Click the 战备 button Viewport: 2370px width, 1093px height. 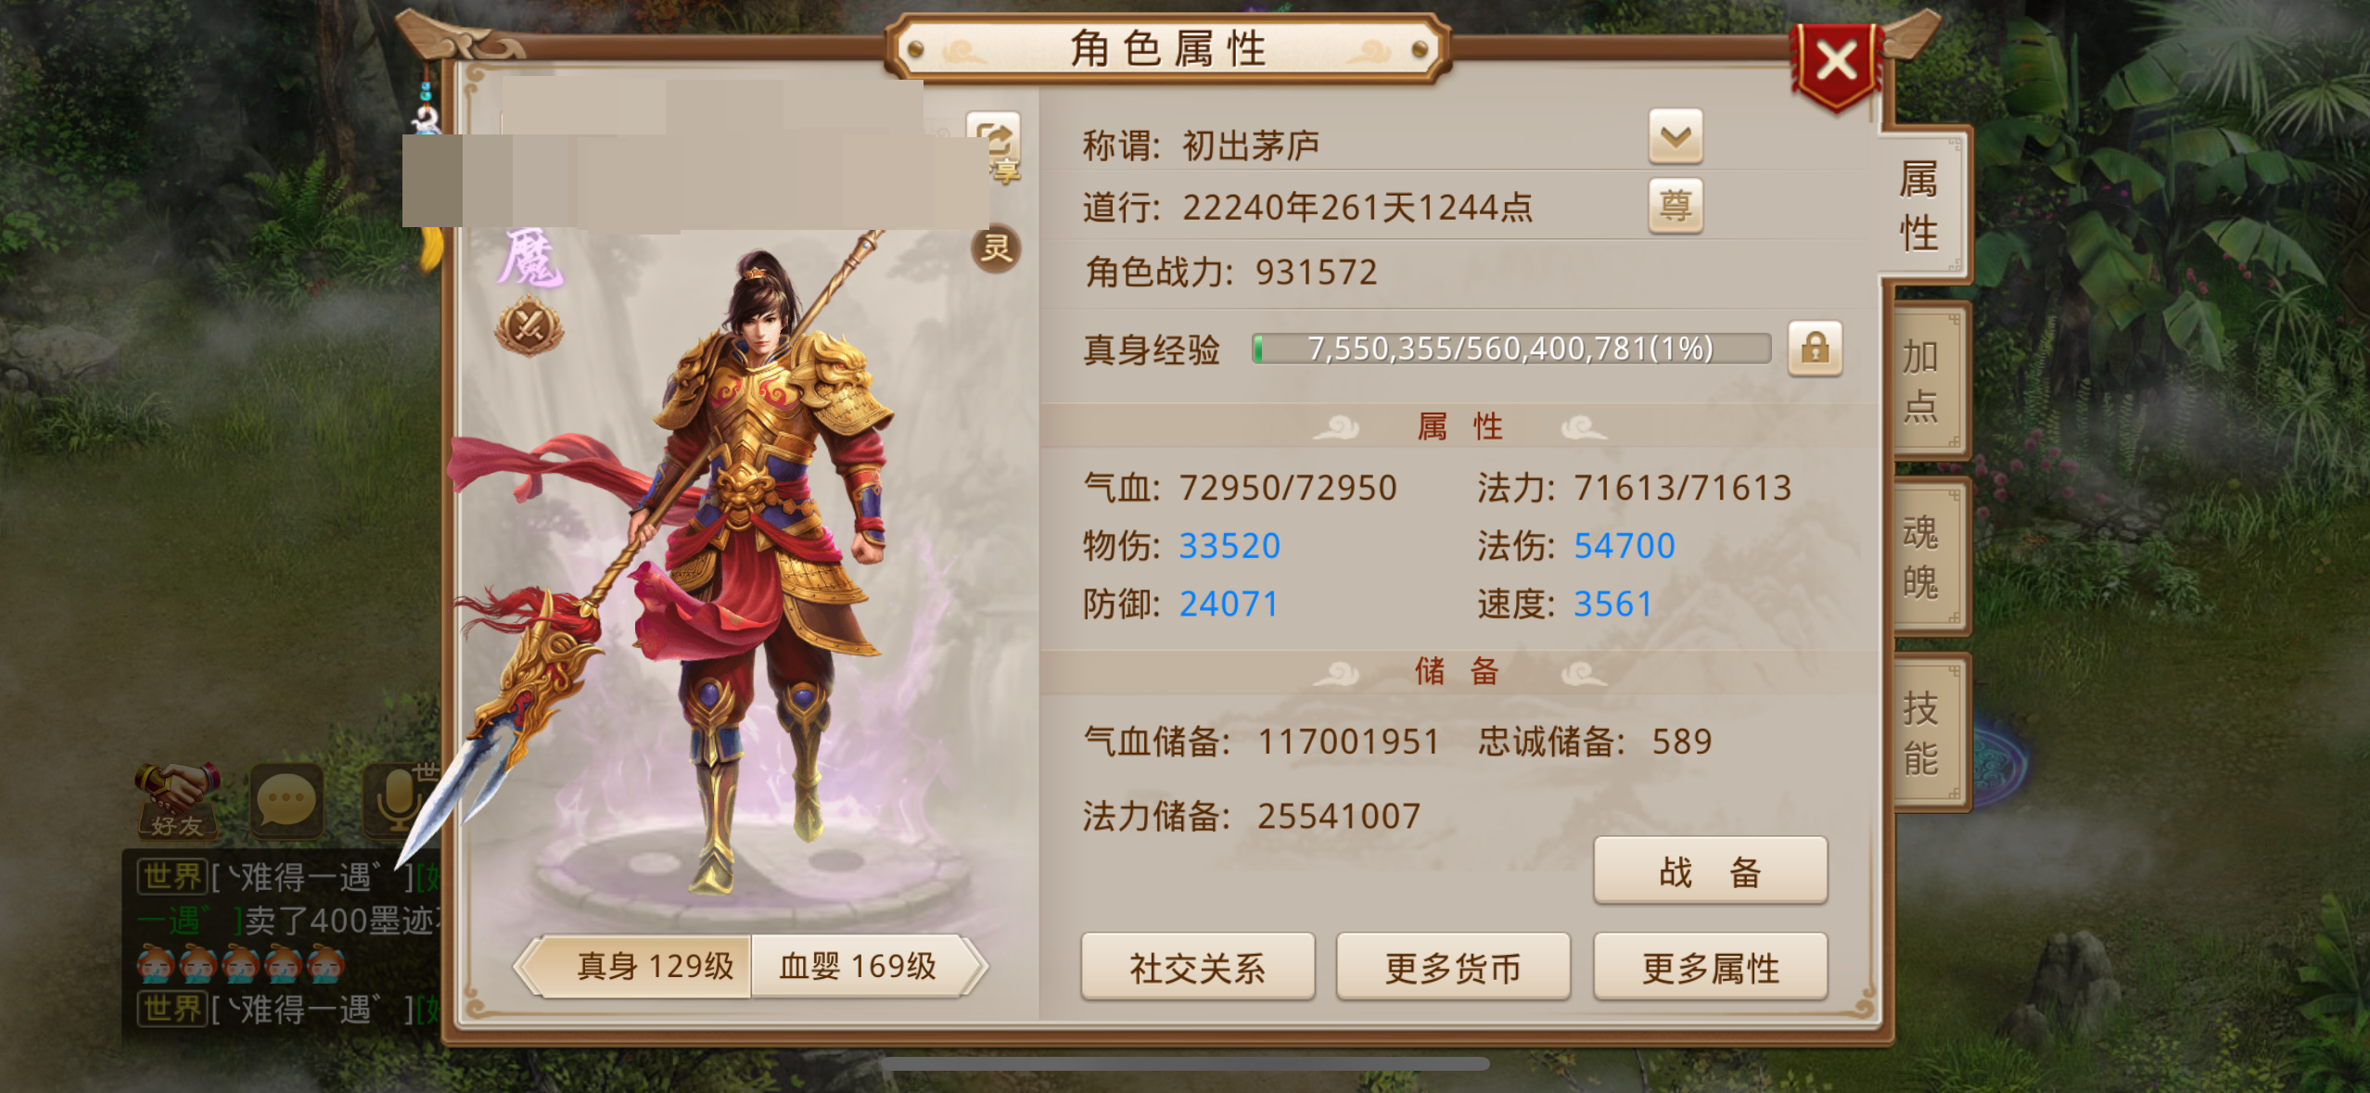tap(1710, 871)
